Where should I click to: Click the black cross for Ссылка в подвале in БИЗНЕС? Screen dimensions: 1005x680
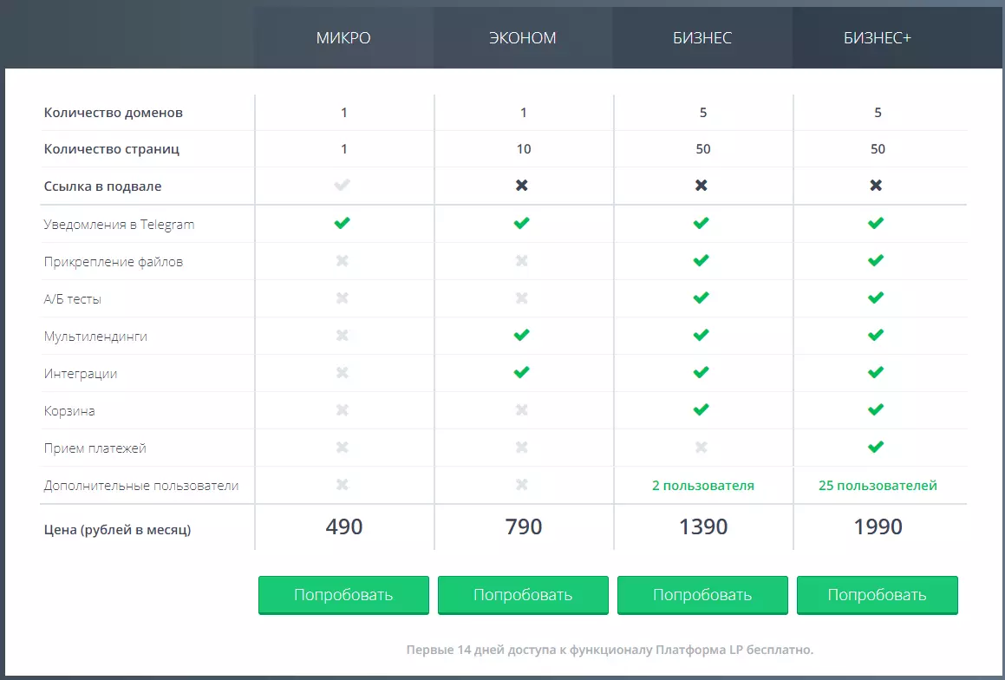coord(702,186)
